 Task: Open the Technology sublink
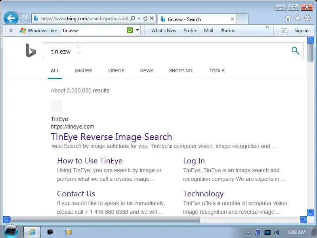203,194
